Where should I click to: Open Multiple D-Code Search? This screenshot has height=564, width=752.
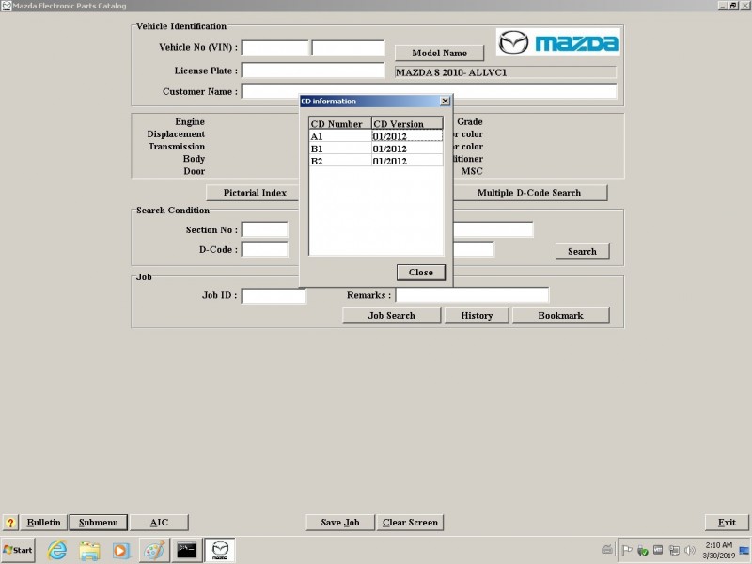pos(529,193)
